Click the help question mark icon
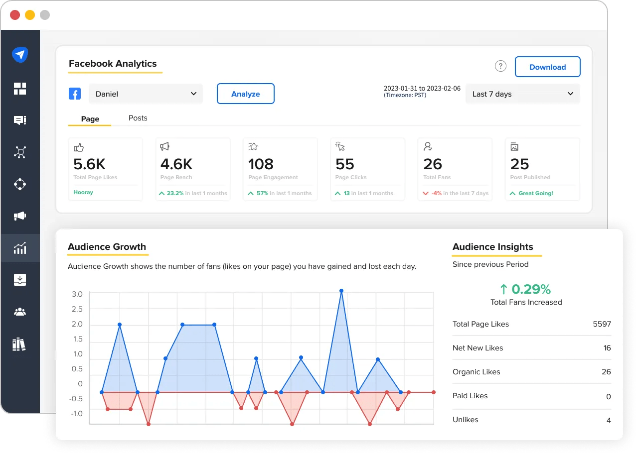The height and width of the screenshot is (455, 638). tap(500, 66)
